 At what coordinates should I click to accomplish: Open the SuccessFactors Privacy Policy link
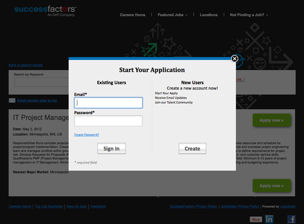pyautogui.click(x=193, y=206)
